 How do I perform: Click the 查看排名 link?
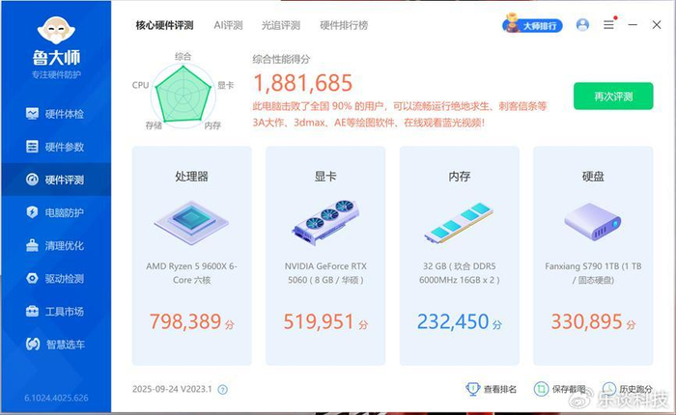tap(491, 389)
